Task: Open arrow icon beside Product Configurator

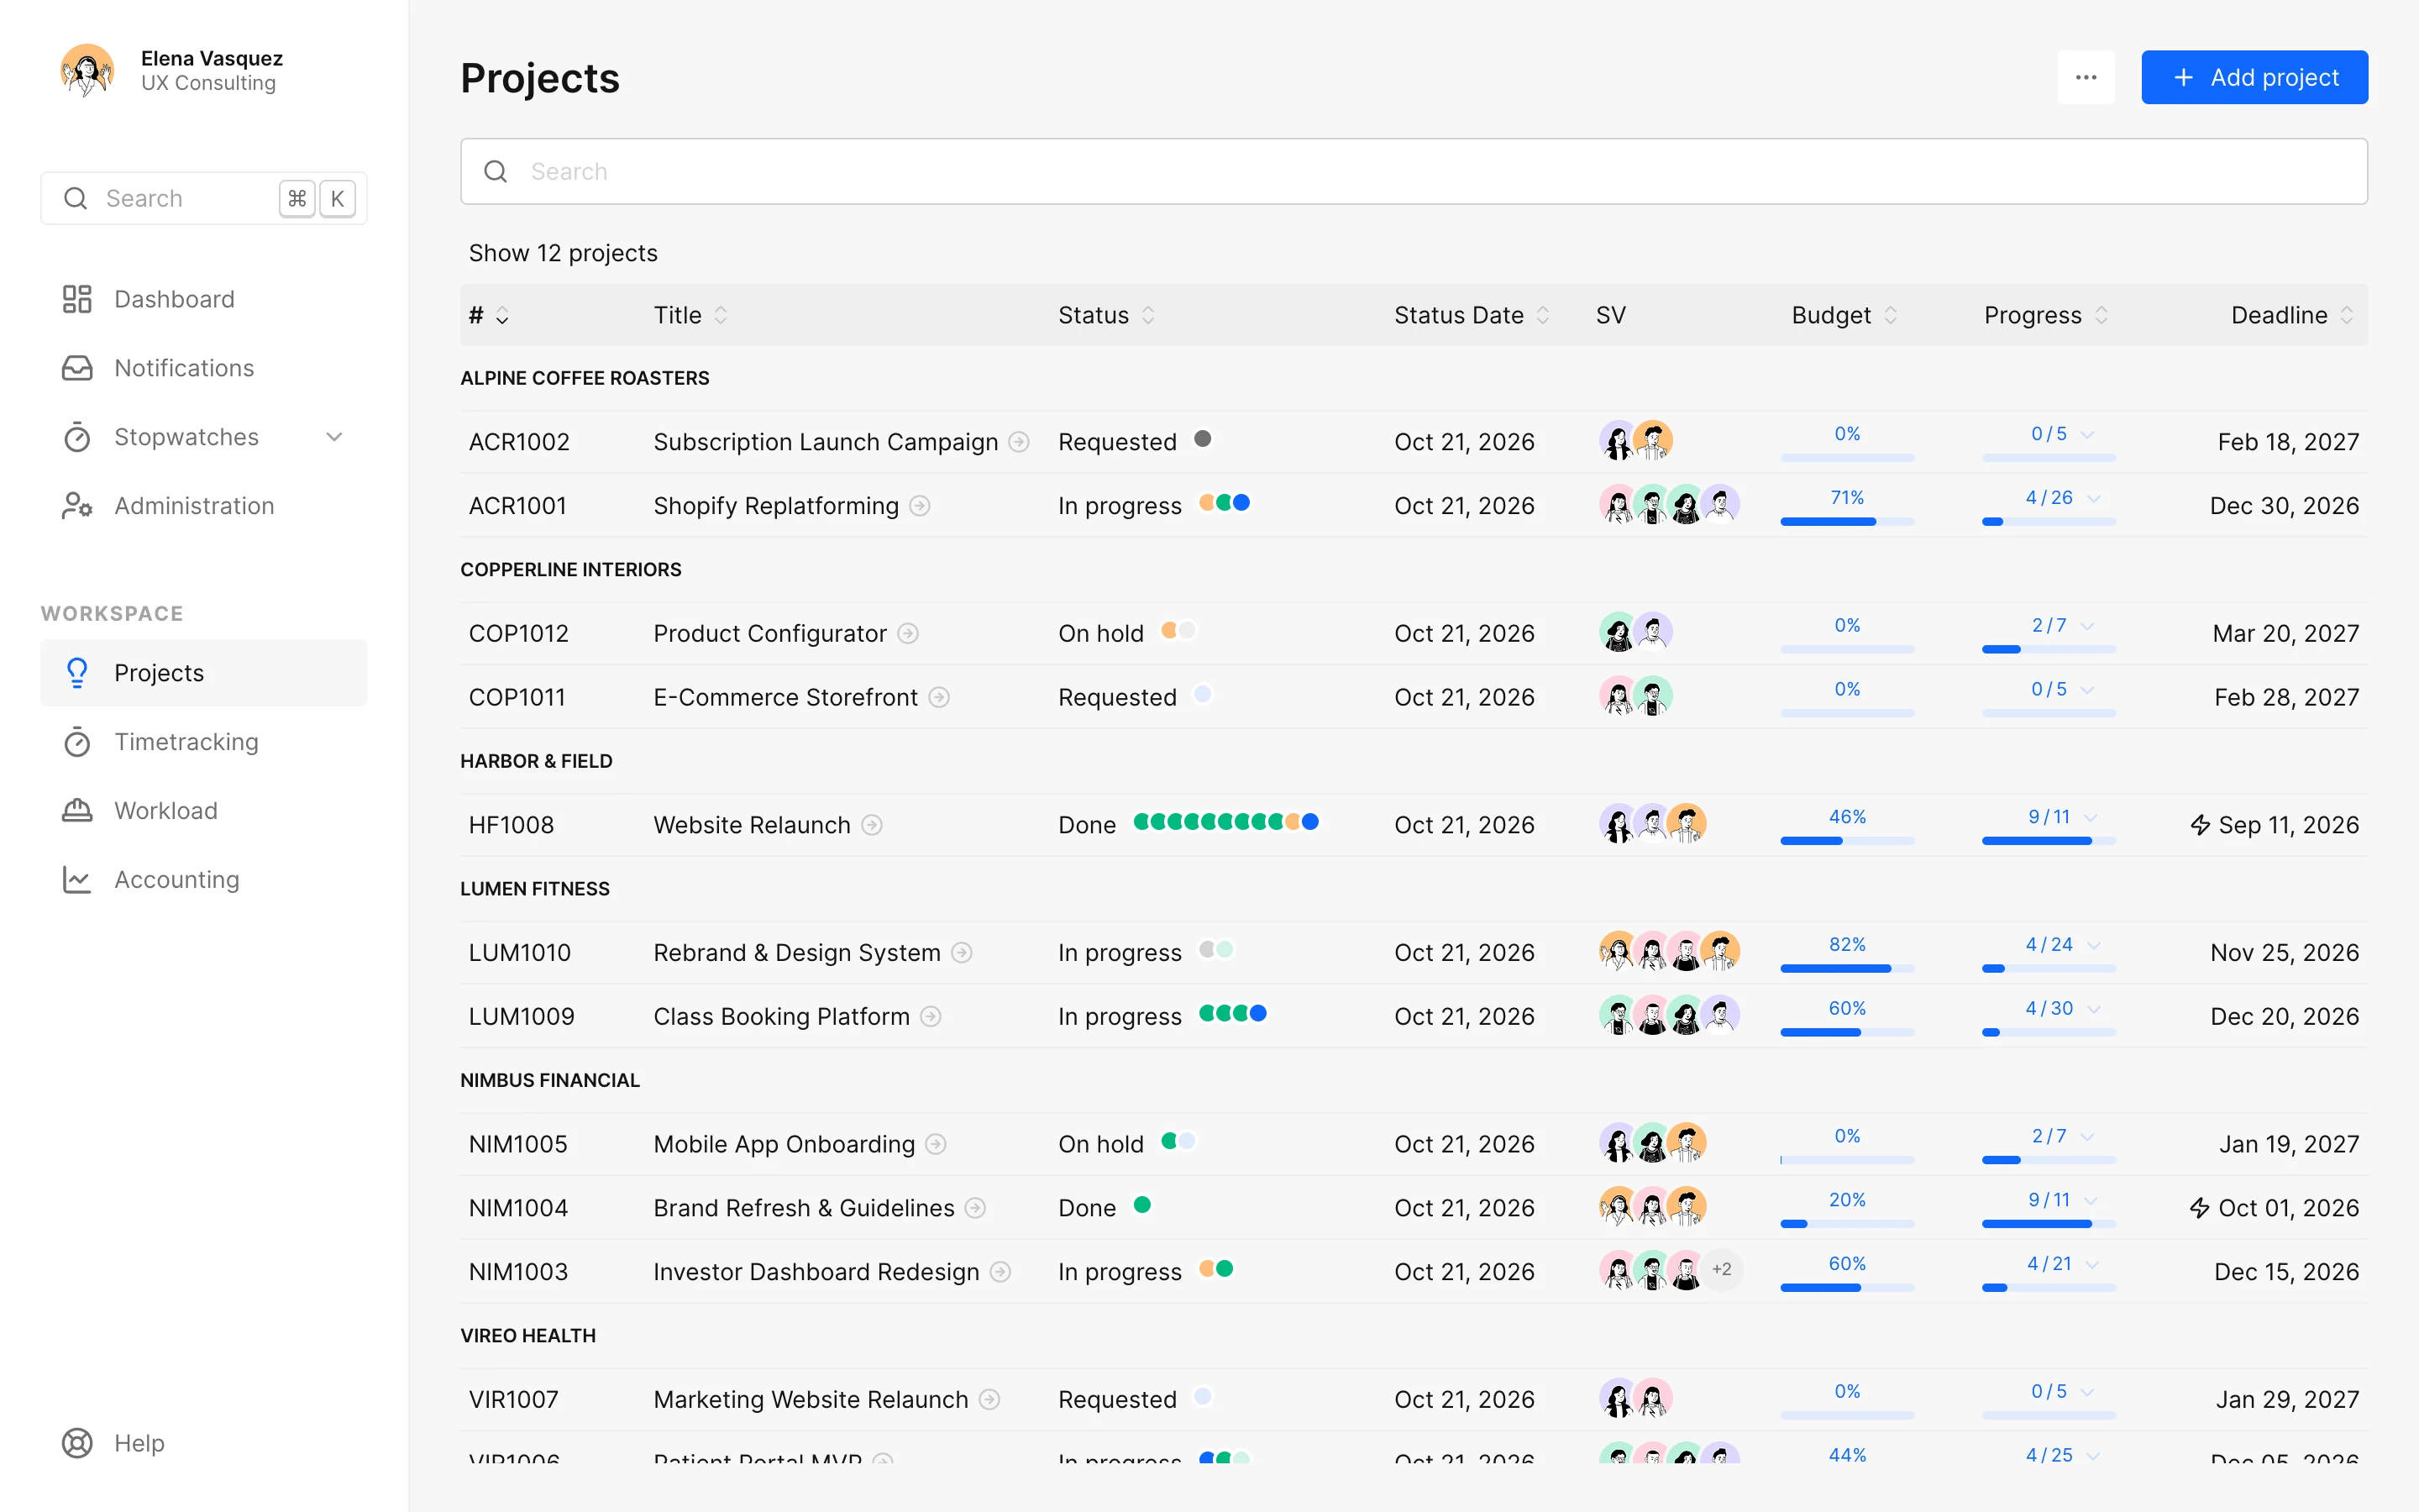Action: (908, 633)
